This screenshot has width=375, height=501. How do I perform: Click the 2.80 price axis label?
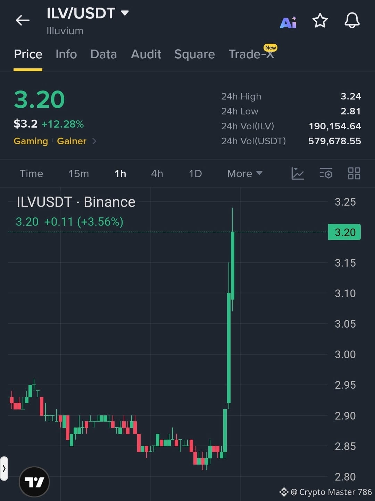click(345, 477)
